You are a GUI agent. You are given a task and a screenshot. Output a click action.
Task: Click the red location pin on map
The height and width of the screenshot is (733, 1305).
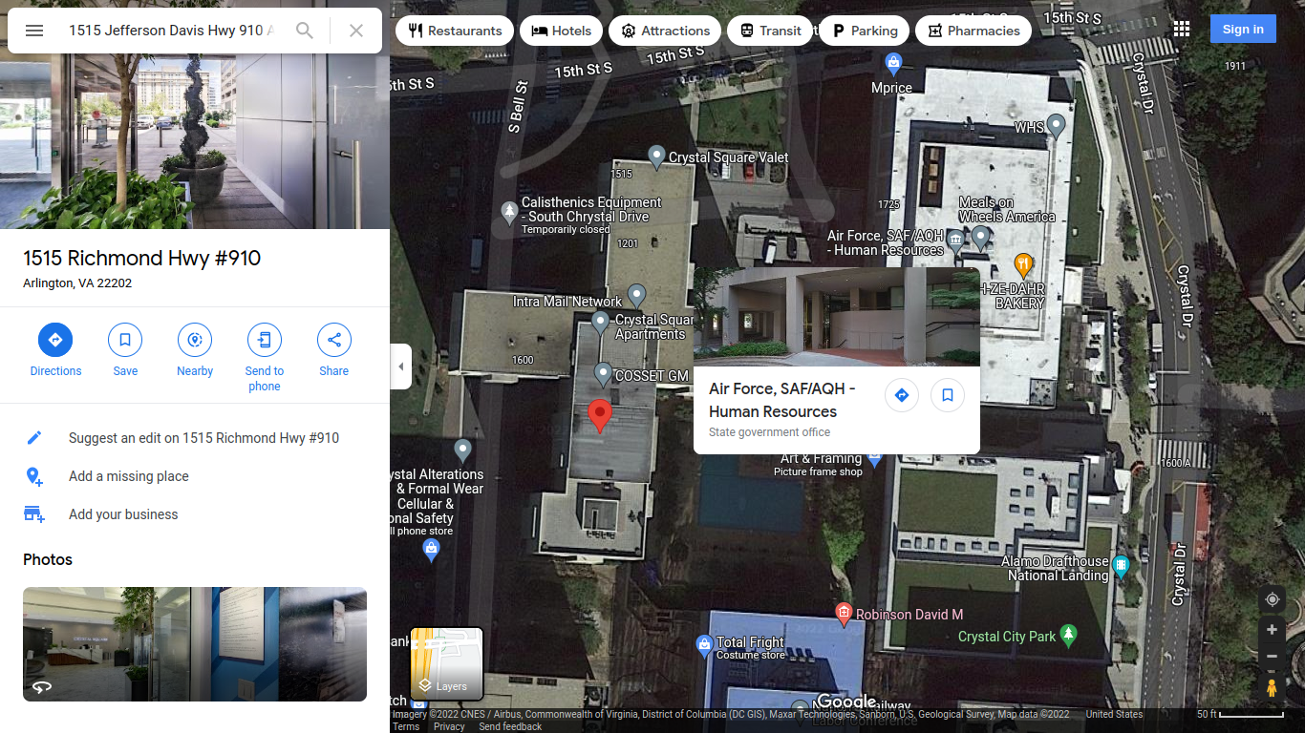[600, 416]
